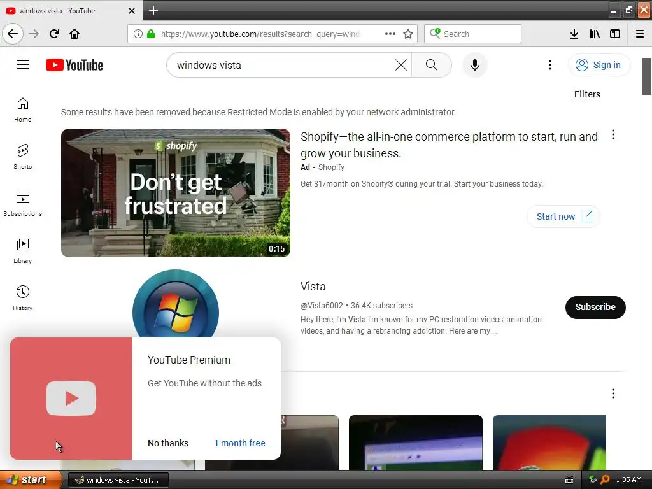Open the Filters options
Screen dimensions: 652x489
point(586,94)
